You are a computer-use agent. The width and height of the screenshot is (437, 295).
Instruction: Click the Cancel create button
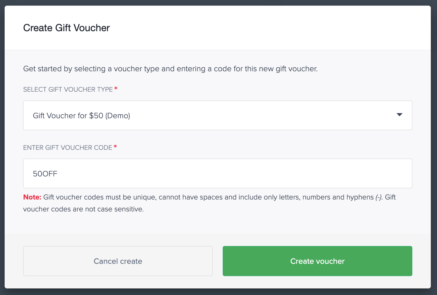[118, 261]
